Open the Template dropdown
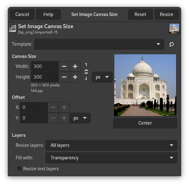 click(x=99, y=44)
